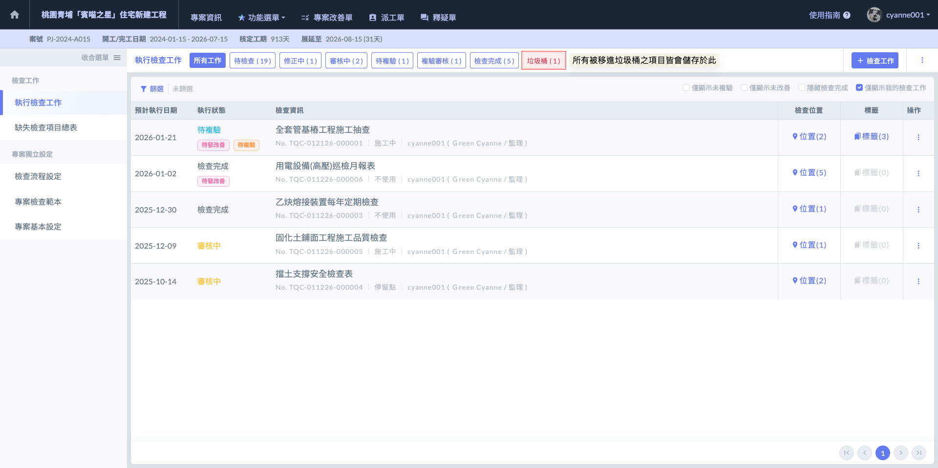The image size is (938, 468).
Task: Click page 1 pagination button
Action: tap(882, 453)
